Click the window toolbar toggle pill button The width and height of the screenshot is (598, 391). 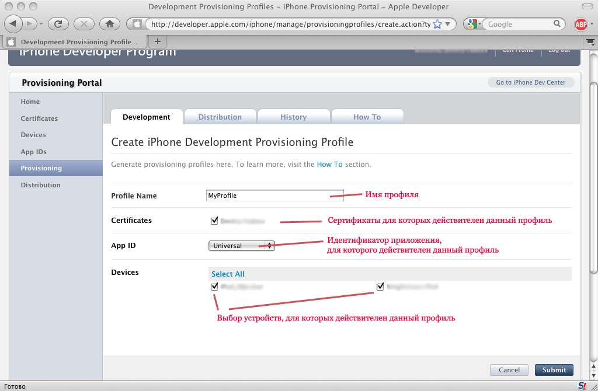pyautogui.click(x=587, y=6)
